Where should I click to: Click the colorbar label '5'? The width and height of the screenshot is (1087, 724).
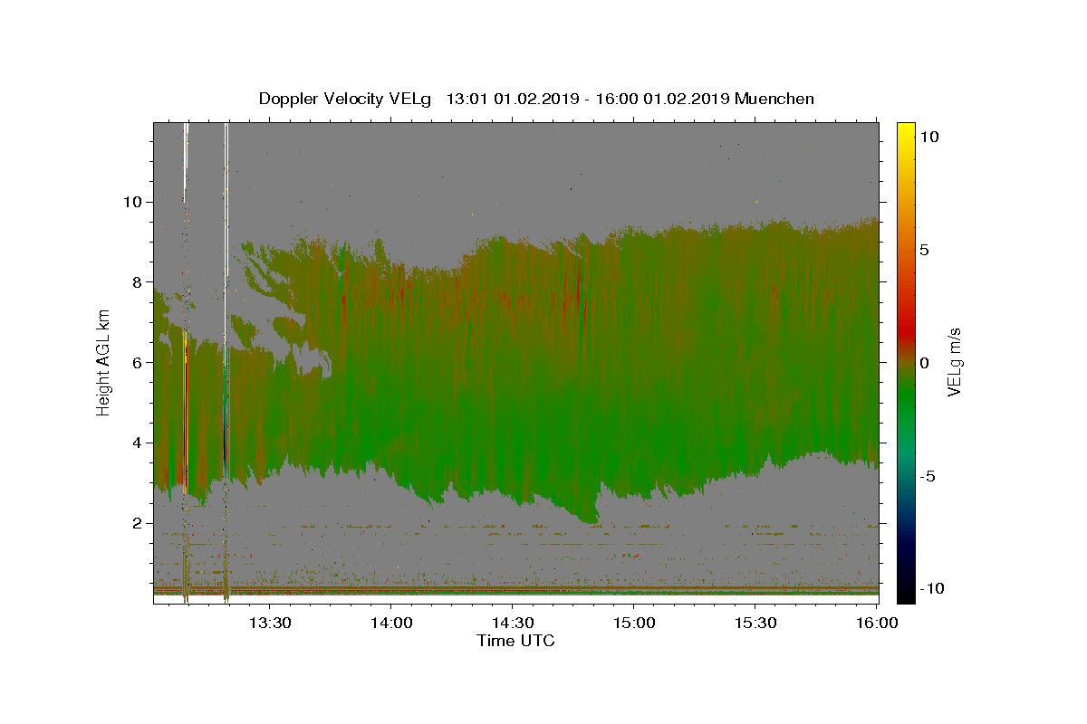point(924,250)
